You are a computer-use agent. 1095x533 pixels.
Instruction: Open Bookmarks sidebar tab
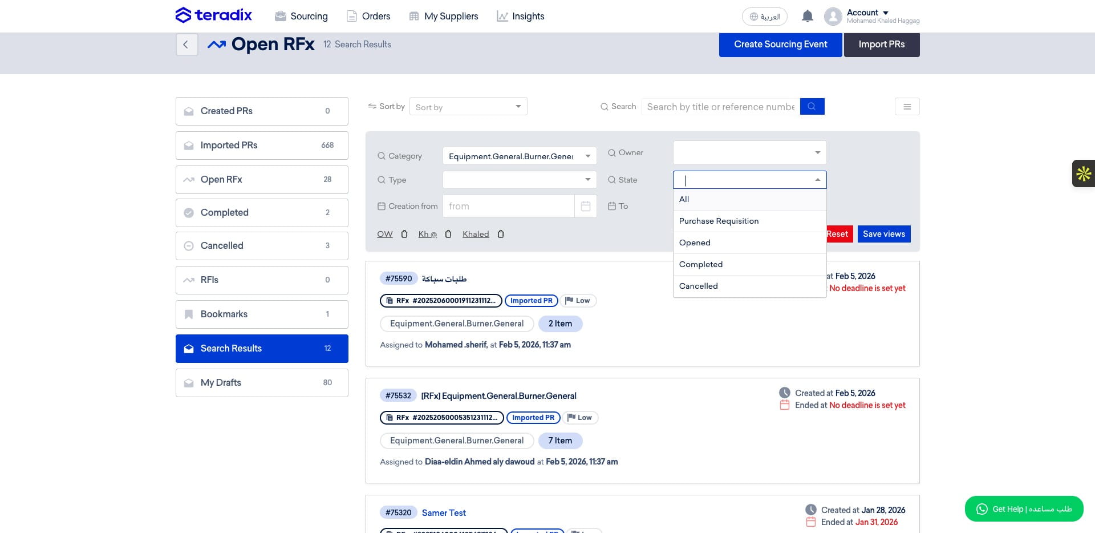tap(262, 314)
